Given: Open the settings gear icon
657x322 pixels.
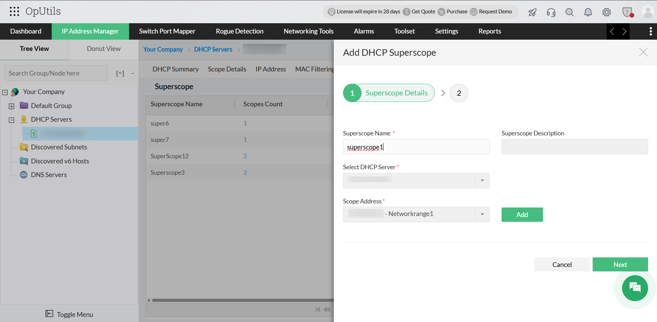Looking at the screenshot, I should coord(606,12).
